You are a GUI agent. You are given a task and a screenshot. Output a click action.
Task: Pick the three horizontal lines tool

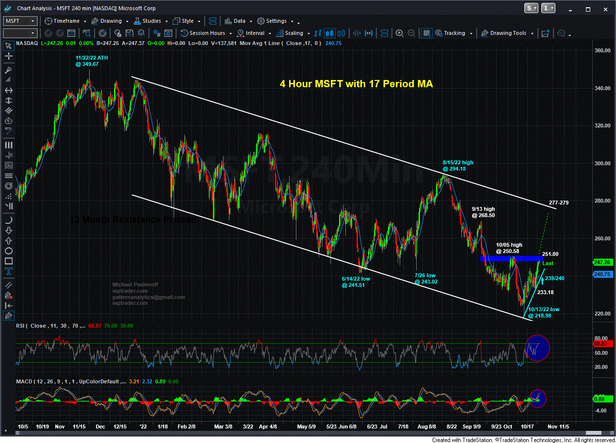[8, 175]
